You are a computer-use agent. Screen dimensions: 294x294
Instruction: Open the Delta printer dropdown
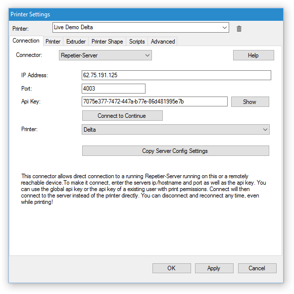(176, 129)
